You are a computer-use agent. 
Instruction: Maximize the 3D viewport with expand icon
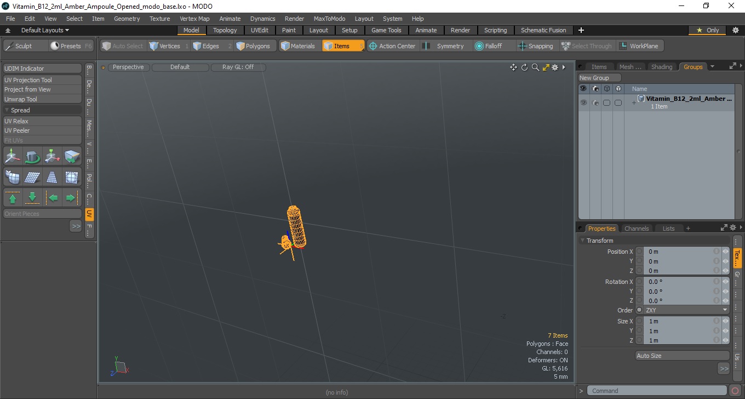546,67
